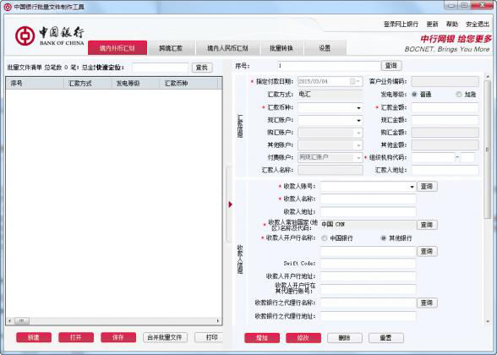Click the 保存 button
The image size is (497, 355).
pyautogui.click(x=118, y=337)
